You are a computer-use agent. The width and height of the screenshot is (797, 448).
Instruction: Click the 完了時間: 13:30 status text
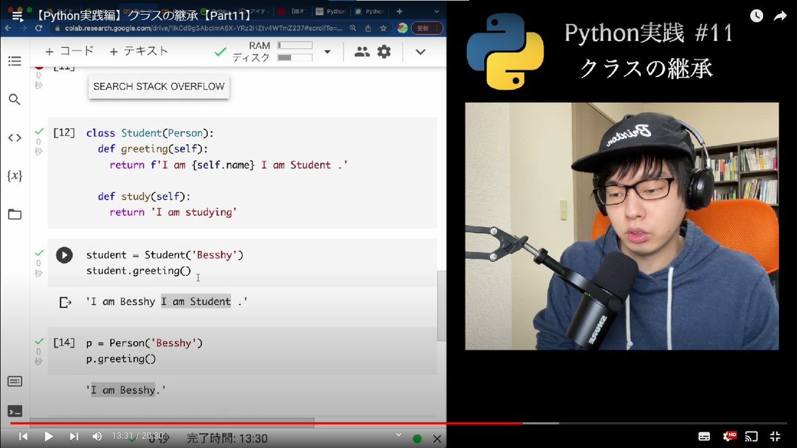(x=227, y=439)
